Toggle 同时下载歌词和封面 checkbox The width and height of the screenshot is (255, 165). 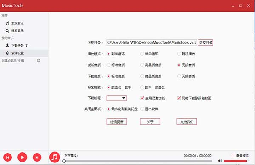tap(179, 98)
